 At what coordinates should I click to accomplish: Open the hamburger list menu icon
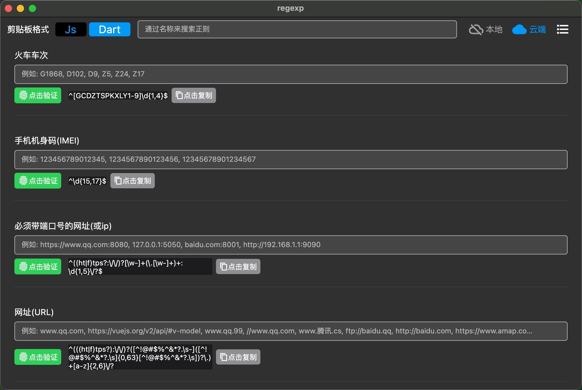(x=562, y=29)
